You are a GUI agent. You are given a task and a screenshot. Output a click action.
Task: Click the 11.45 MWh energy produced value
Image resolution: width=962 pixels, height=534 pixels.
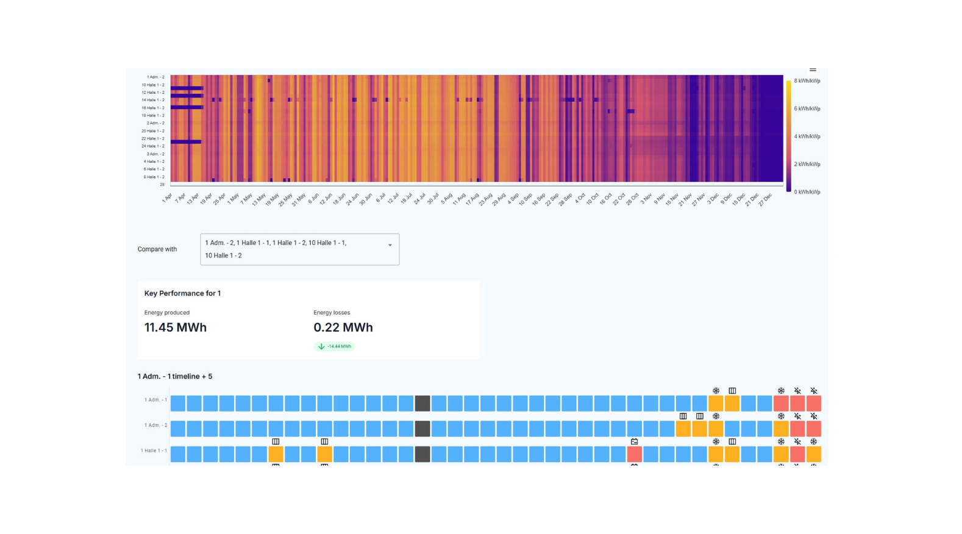coord(176,327)
